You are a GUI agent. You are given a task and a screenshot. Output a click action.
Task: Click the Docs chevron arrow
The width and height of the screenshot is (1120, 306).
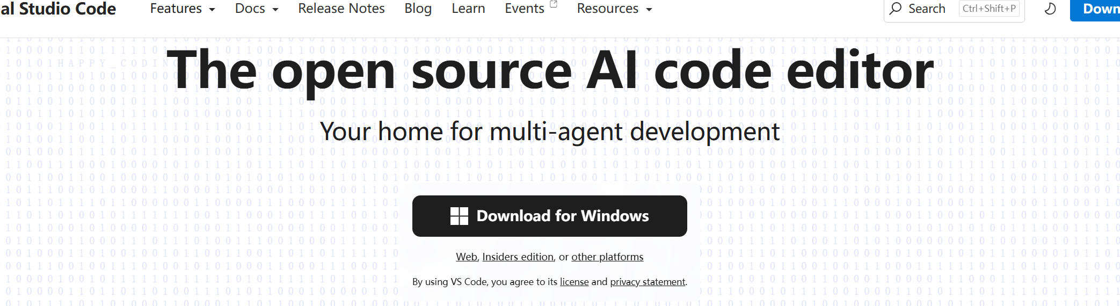point(275,10)
